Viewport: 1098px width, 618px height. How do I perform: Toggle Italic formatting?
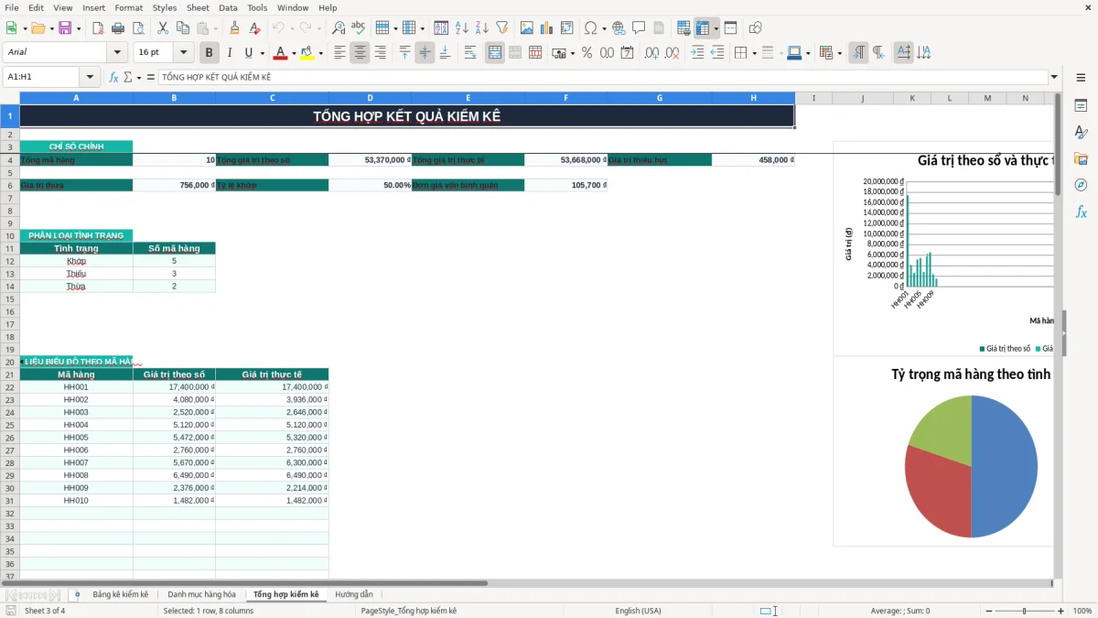(229, 53)
